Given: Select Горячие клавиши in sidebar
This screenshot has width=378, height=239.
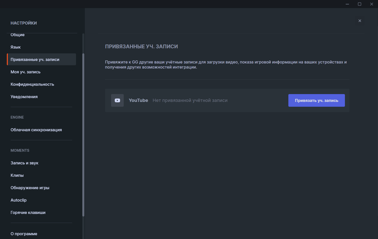Looking at the screenshot, I should (28, 213).
